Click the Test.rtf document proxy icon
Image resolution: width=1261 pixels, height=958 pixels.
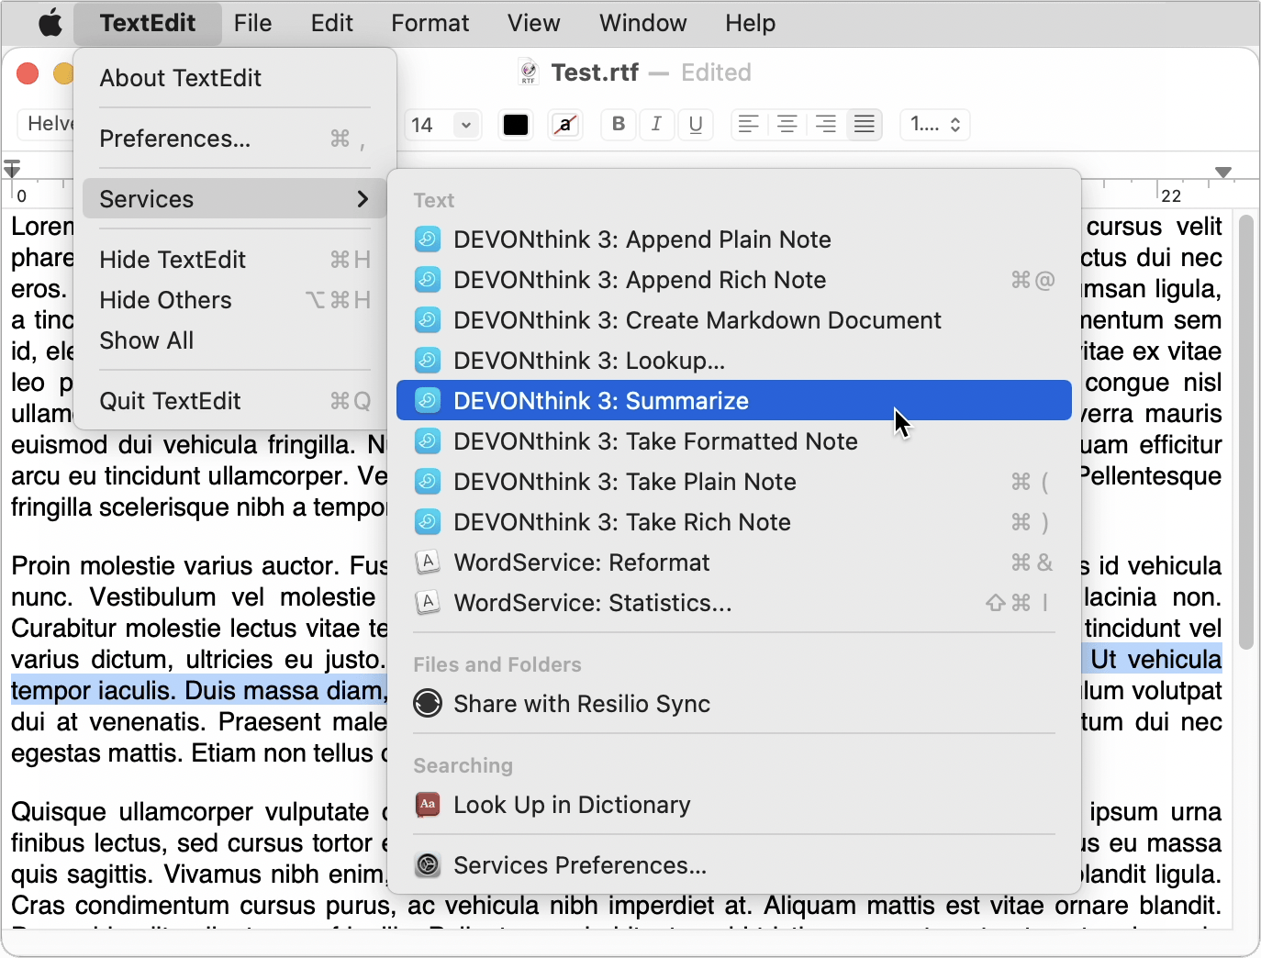[529, 72]
